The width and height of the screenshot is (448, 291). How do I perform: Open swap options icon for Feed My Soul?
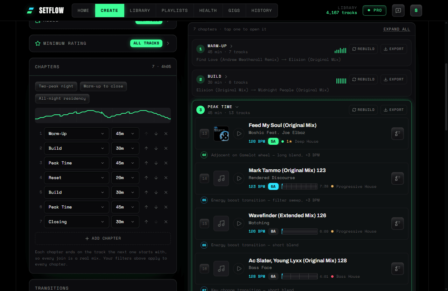pos(398,133)
